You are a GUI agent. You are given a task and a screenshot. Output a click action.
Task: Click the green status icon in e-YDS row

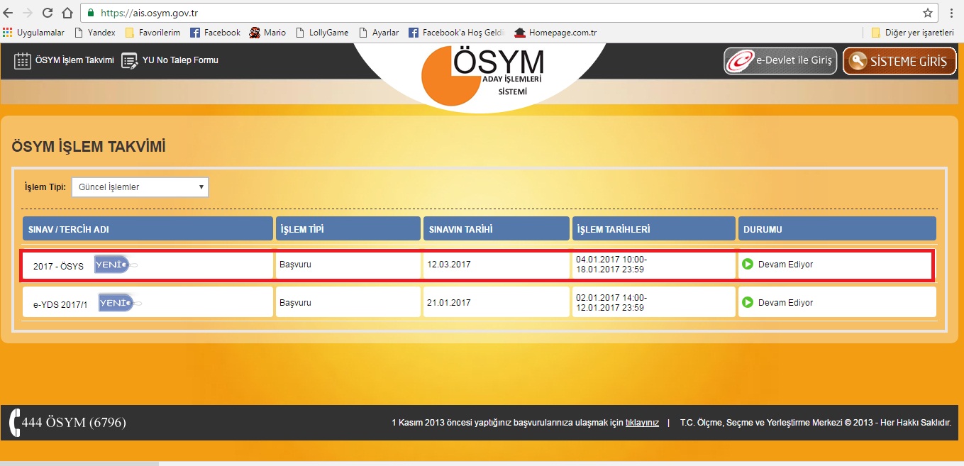click(x=748, y=303)
